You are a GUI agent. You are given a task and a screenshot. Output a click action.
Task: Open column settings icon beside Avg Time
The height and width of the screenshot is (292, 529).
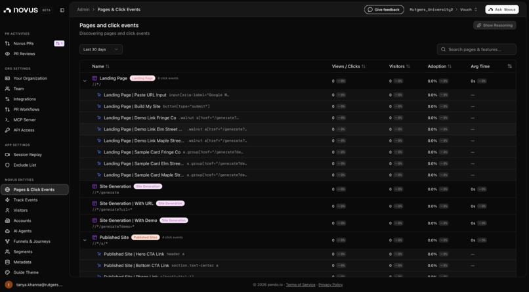point(509,66)
